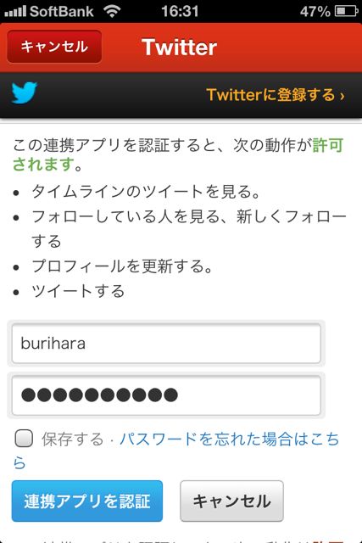The image size is (362, 543).
Task: Tap the battery icon in status bar
Action: click(x=347, y=11)
